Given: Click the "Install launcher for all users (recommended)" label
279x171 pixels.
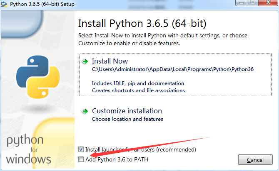Looking at the screenshot, I should 140,149.
